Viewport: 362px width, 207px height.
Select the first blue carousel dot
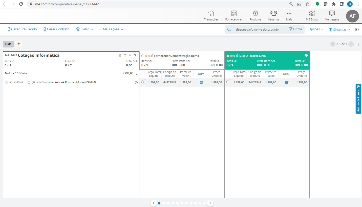click(x=159, y=203)
